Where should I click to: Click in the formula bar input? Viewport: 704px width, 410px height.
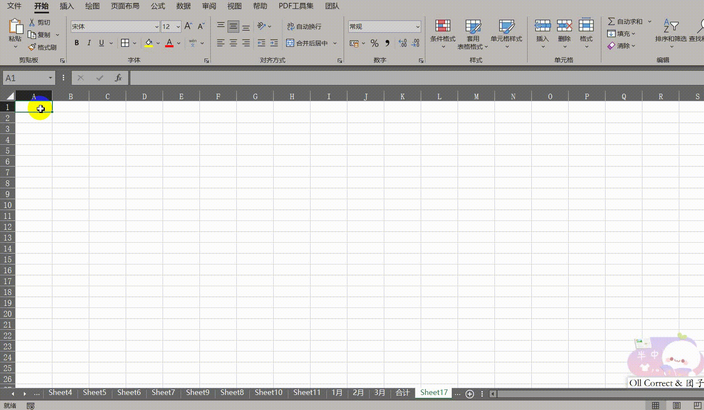(x=417, y=78)
